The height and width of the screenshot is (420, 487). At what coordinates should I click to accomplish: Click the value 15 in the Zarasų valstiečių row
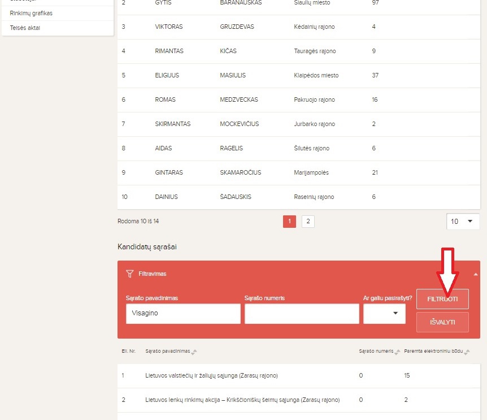[407, 375]
